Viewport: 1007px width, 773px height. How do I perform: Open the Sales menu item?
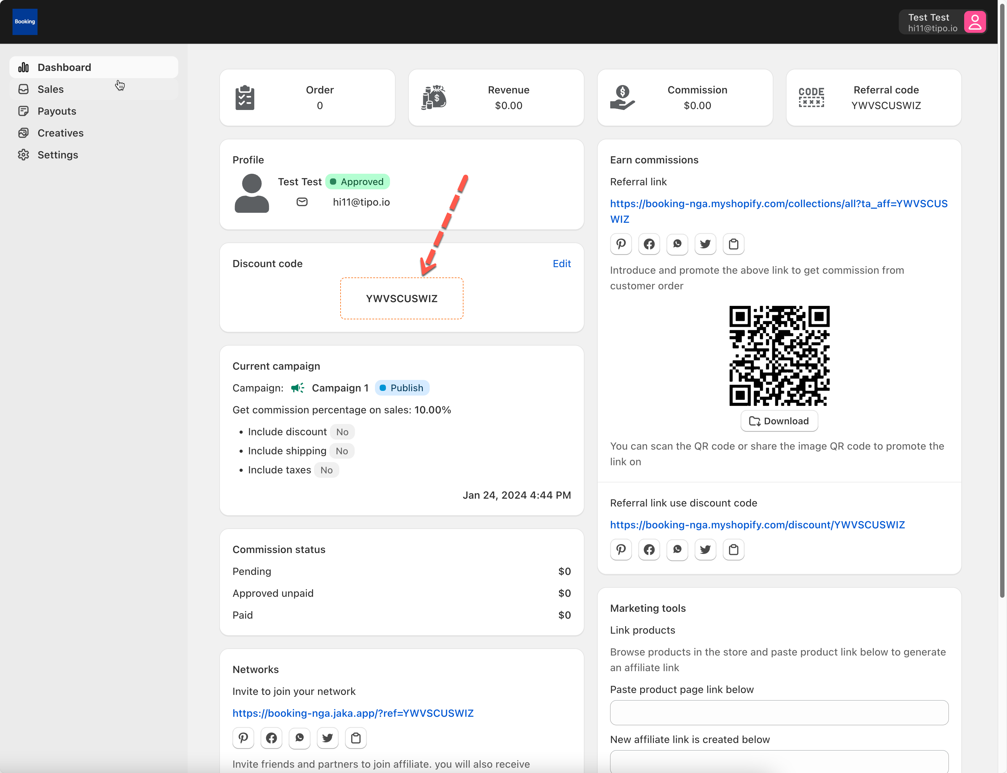point(51,89)
